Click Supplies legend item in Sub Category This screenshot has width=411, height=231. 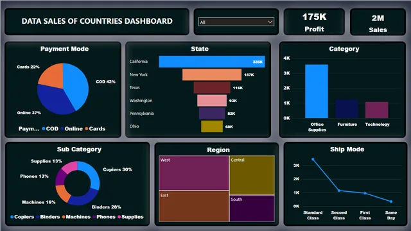[130, 217]
